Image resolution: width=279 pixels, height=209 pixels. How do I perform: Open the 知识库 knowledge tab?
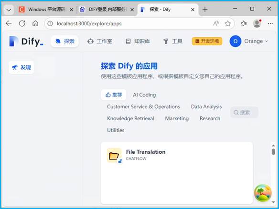[x=138, y=41]
